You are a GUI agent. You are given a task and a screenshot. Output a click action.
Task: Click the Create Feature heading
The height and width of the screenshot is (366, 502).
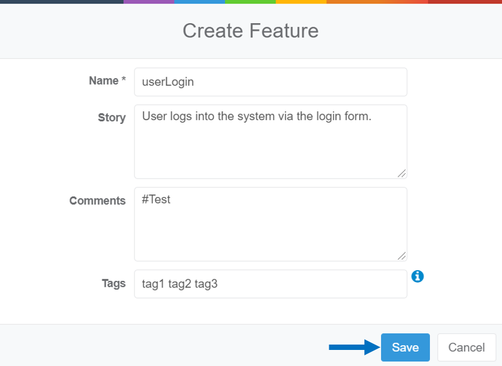[251, 31]
